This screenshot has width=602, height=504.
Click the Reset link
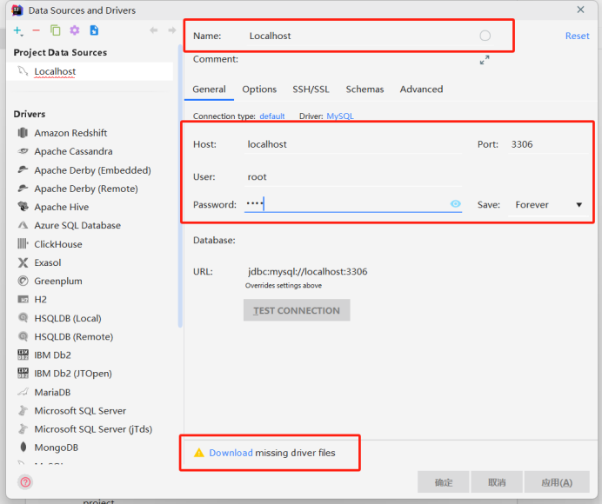(x=577, y=36)
